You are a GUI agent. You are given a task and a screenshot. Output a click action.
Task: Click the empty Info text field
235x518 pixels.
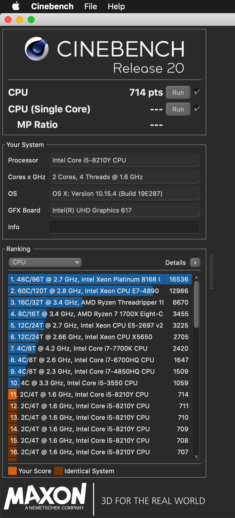coord(124,227)
